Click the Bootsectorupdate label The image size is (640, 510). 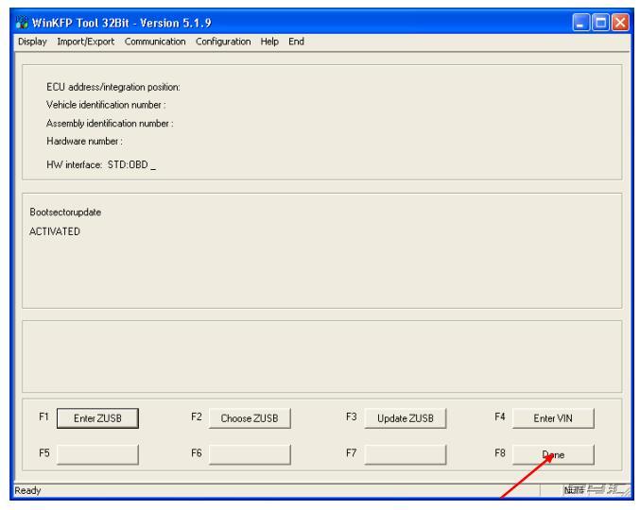pos(65,212)
